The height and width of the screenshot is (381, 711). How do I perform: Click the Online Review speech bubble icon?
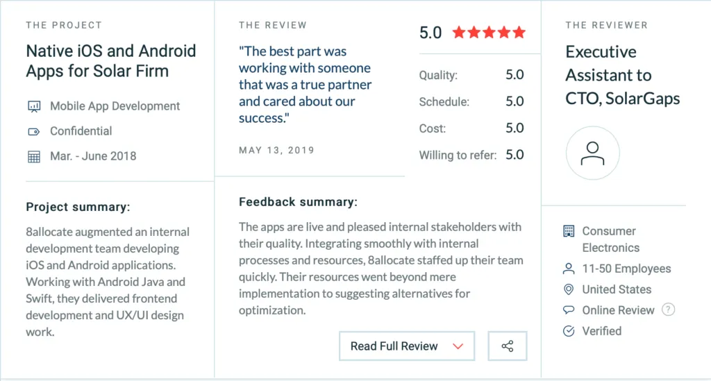pos(569,310)
